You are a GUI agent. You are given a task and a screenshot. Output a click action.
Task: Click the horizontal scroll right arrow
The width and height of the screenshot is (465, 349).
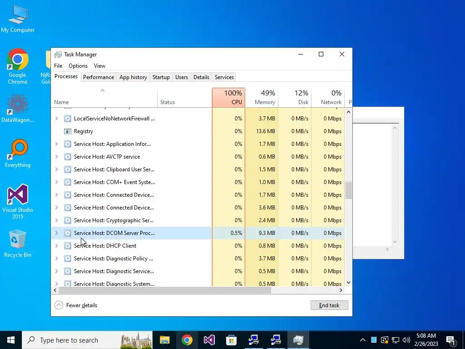341,290
